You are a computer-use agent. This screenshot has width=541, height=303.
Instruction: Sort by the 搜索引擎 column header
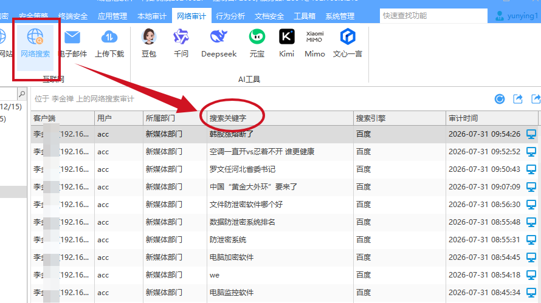[x=399, y=118]
